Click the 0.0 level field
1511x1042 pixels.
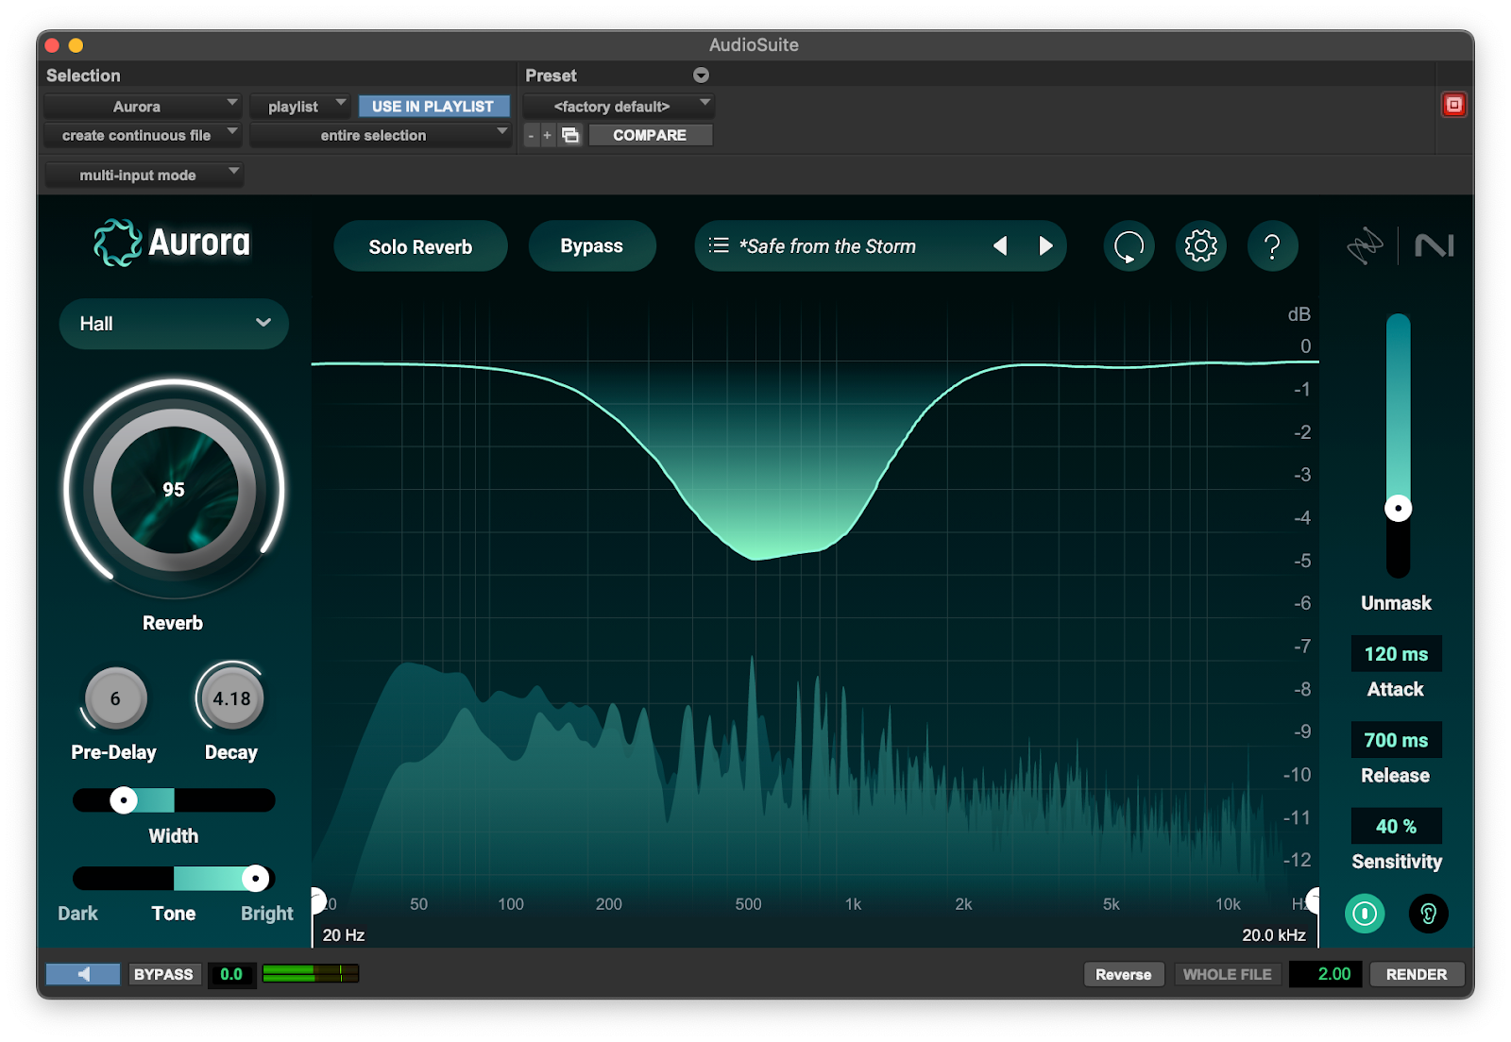[x=231, y=974]
